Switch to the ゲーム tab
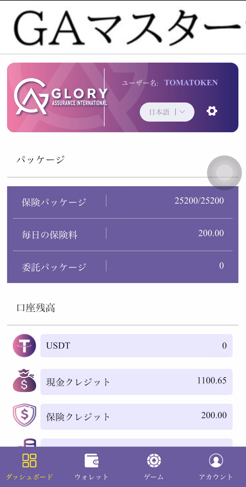The image size is (246, 487). pos(154,477)
